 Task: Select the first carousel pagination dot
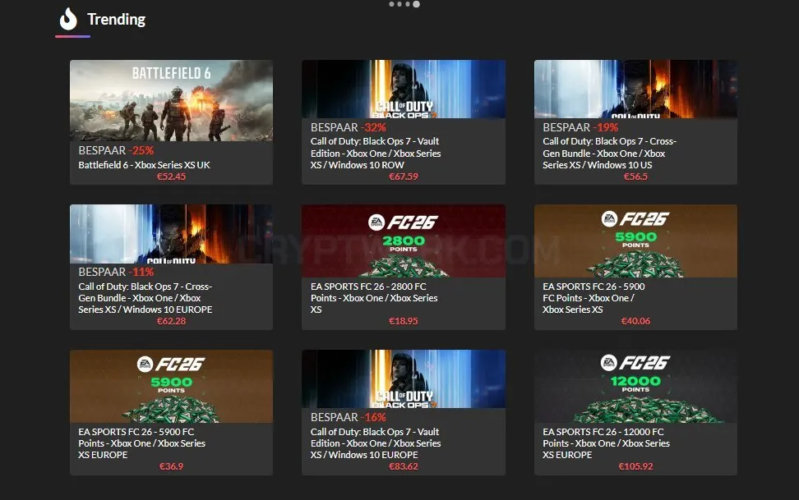pos(391,4)
